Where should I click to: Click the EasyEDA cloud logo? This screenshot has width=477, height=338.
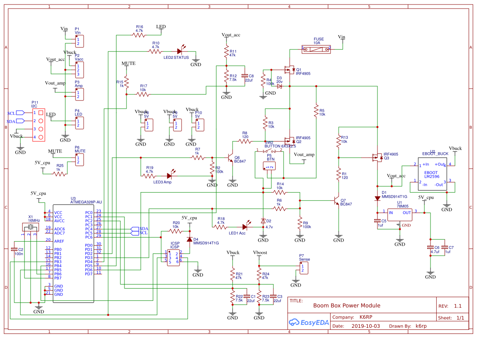294,322
